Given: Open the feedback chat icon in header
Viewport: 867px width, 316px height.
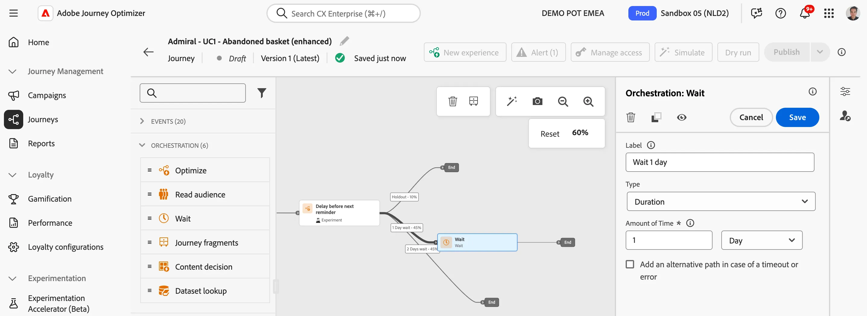Looking at the screenshot, I should [756, 14].
